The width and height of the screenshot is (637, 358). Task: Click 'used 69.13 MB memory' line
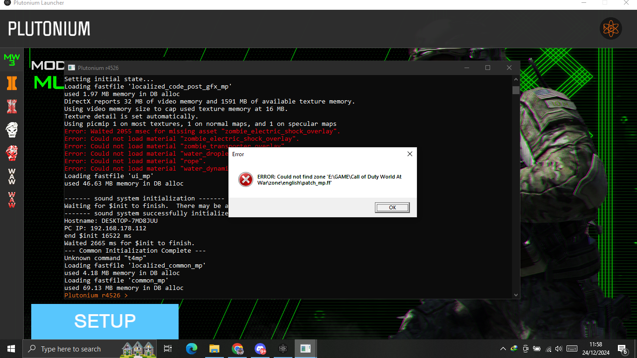coord(124,288)
